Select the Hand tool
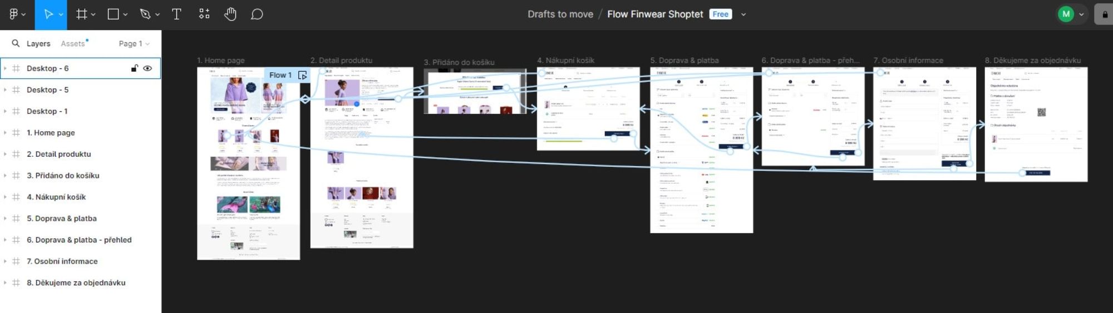The image size is (1113, 313). pyautogui.click(x=230, y=14)
